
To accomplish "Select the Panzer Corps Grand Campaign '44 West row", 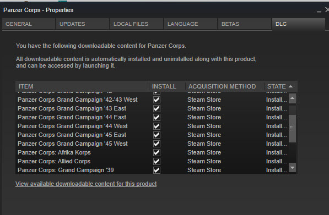I will tap(152, 126).
